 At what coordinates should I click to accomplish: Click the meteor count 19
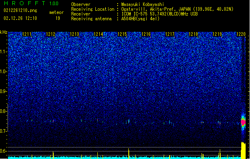pos(58,18)
